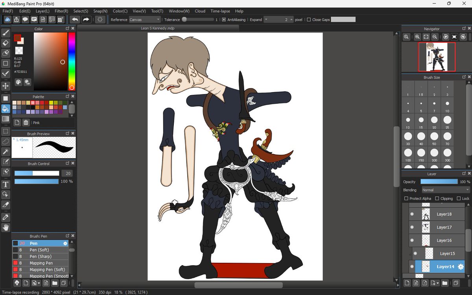Open the Time-lapse menu
The height and width of the screenshot is (295, 472).
pyautogui.click(x=220, y=11)
